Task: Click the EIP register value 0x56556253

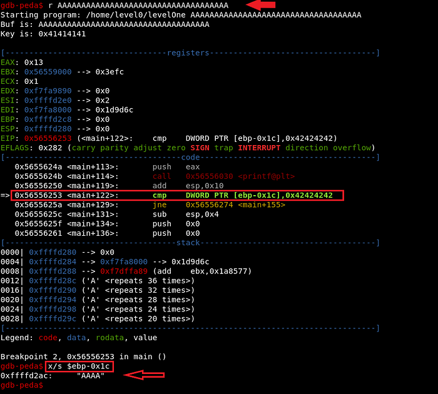Action: 48,138
